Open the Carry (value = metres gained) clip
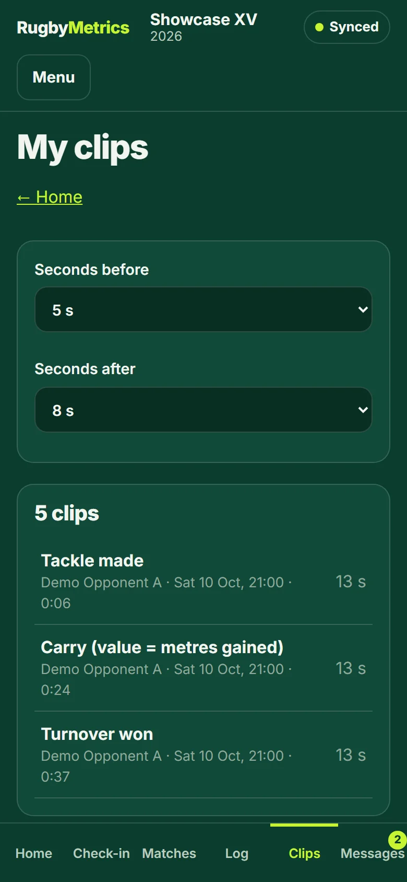 point(203,668)
